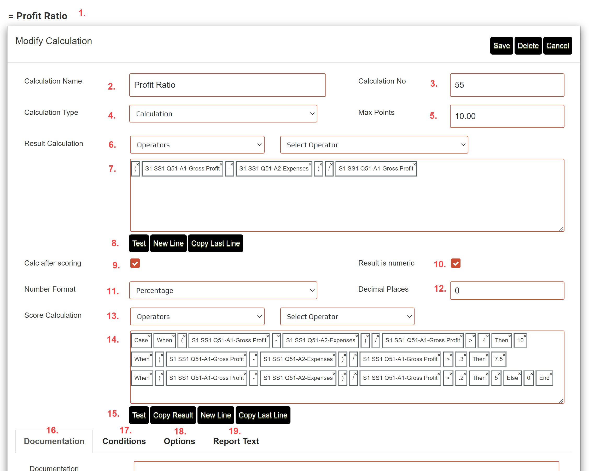Remove the End token via its x

pyautogui.click(x=551, y=374)
